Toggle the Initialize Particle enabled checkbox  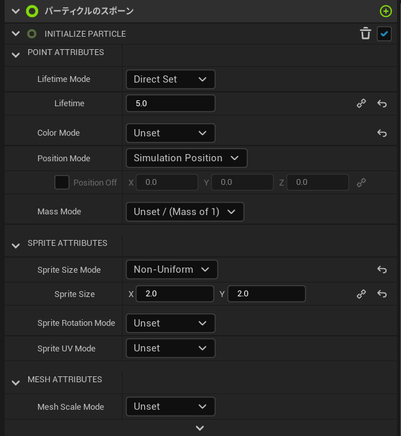click(x=385, y=33)
